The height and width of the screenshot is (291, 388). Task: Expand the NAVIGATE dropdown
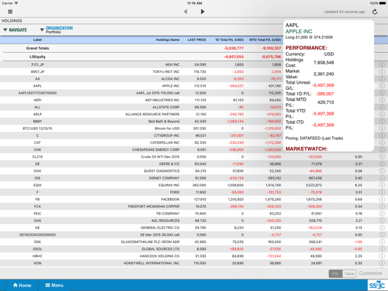point(15,30)
